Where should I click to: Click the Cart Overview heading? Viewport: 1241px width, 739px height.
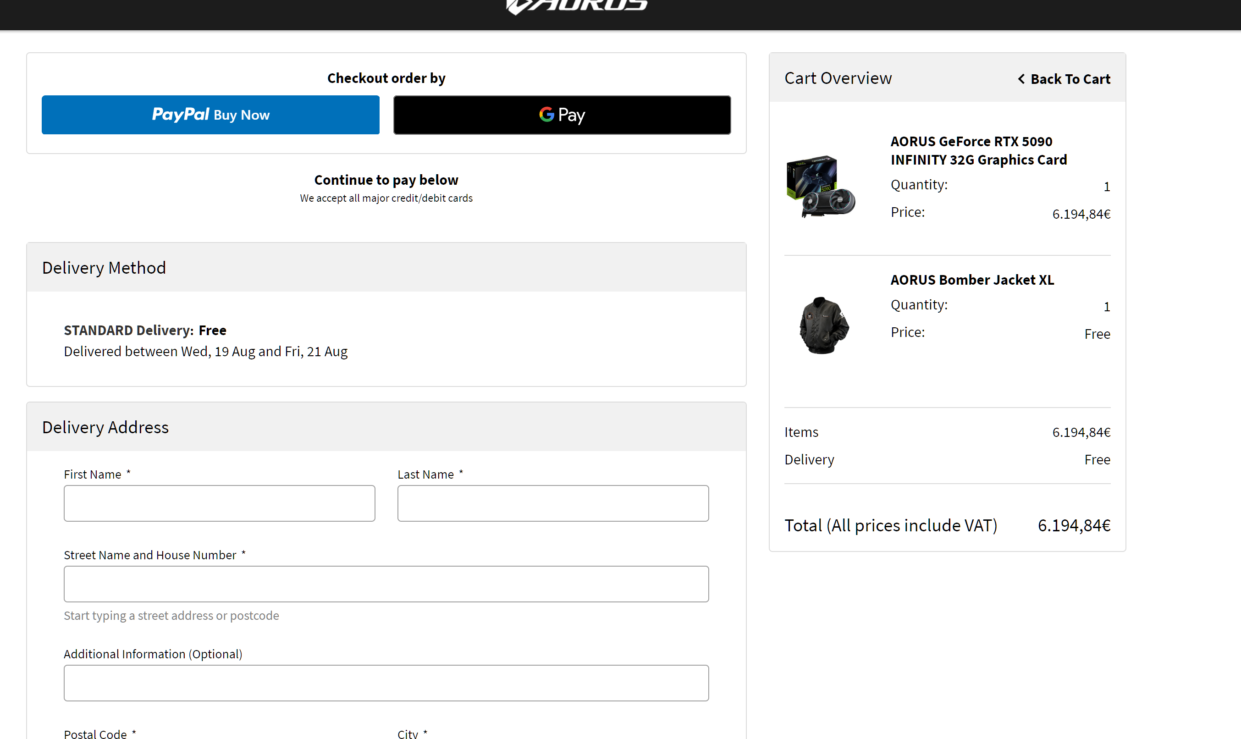tap(838, 78)
